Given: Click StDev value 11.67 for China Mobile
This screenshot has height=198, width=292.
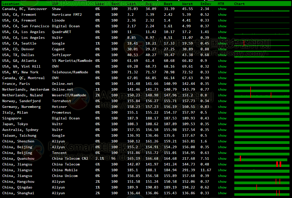Looking at the screenshot, I should pos(206,170).
